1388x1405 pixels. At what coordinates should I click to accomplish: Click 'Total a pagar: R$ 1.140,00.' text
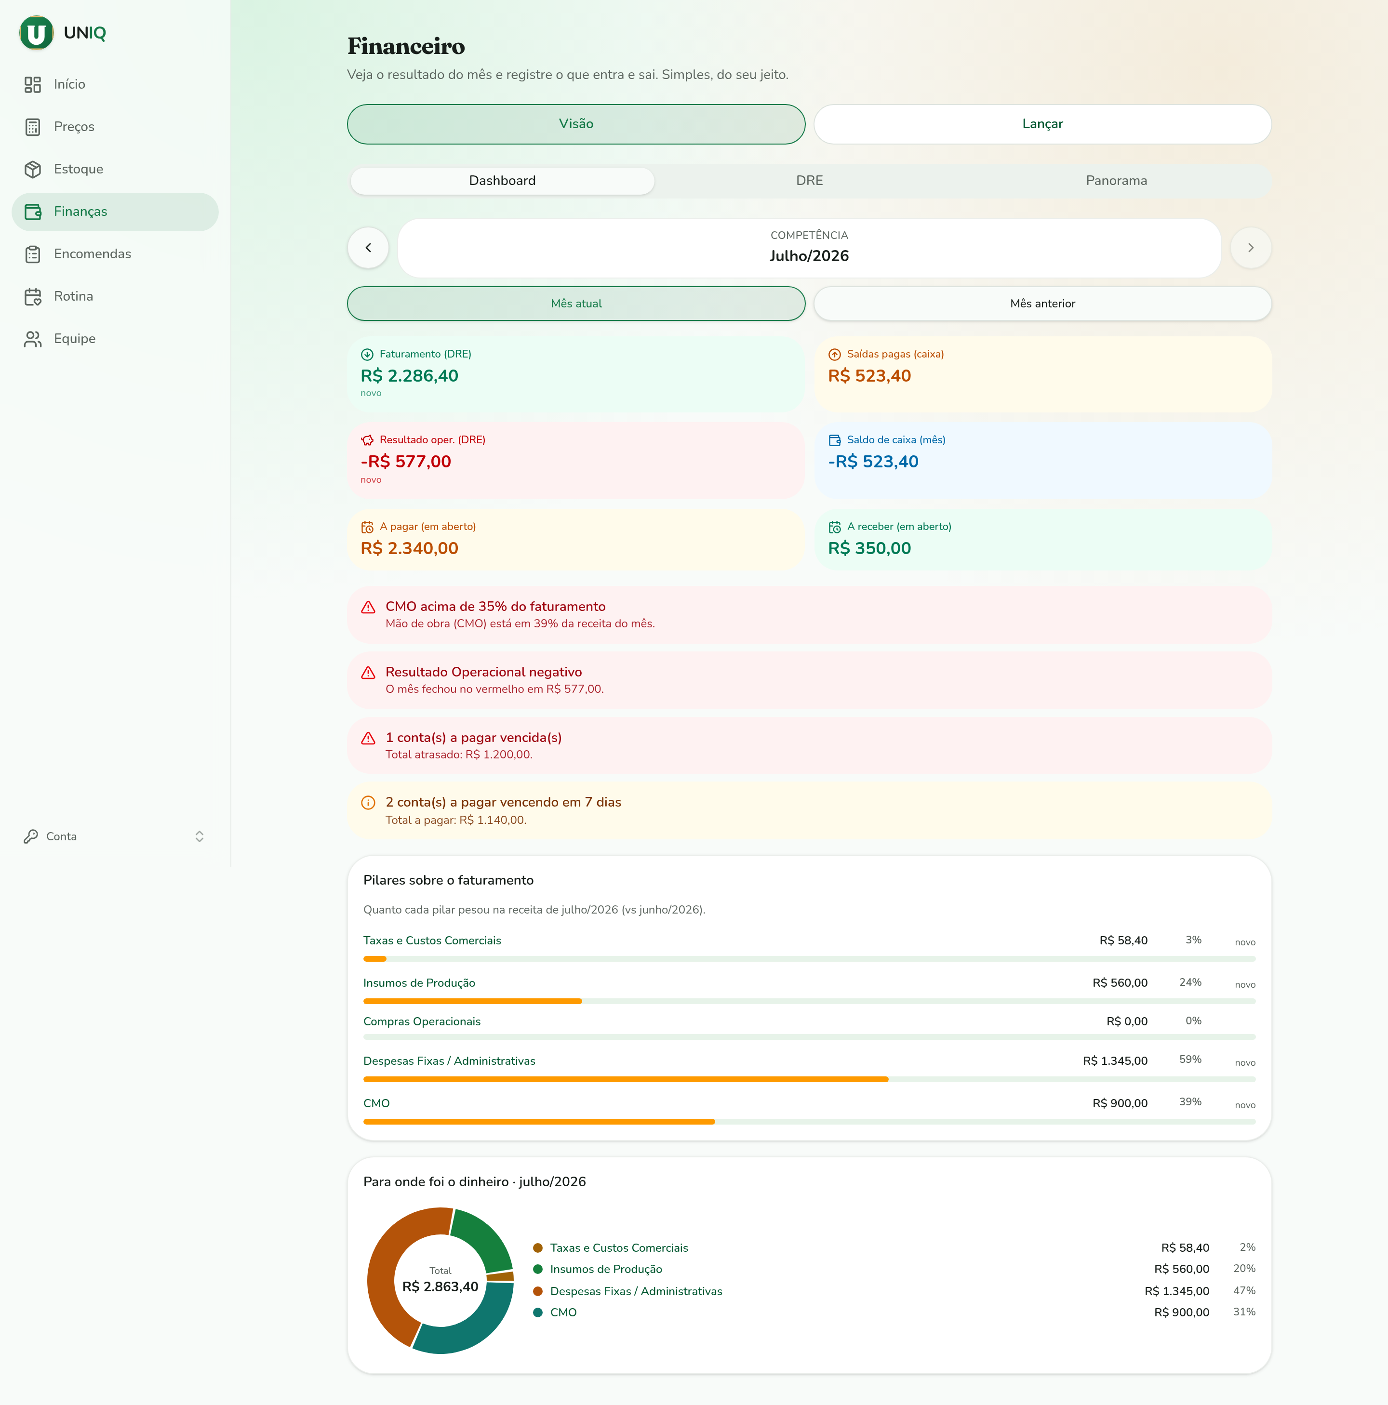[456, 821]
